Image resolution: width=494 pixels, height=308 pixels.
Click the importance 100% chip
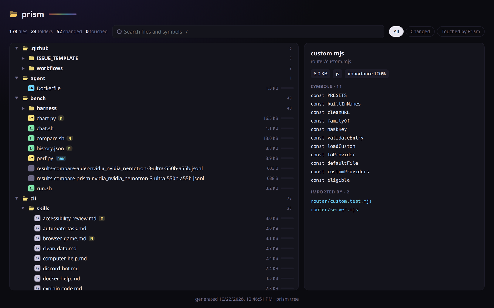click(366, 74)
